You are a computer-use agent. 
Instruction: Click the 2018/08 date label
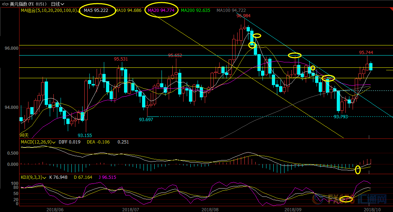[210, 209]
